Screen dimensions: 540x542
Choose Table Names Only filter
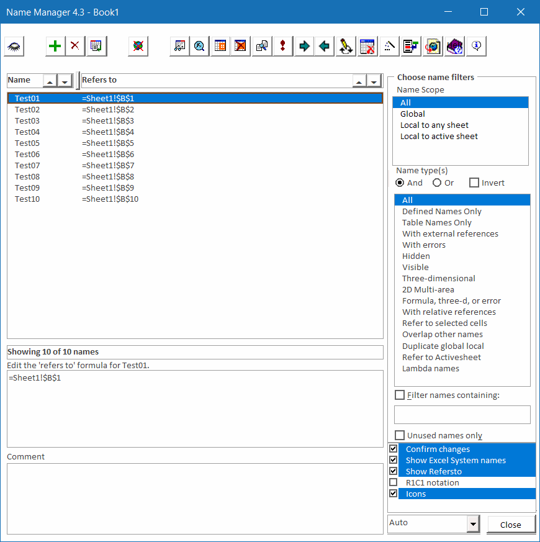(x=462, y=223)
